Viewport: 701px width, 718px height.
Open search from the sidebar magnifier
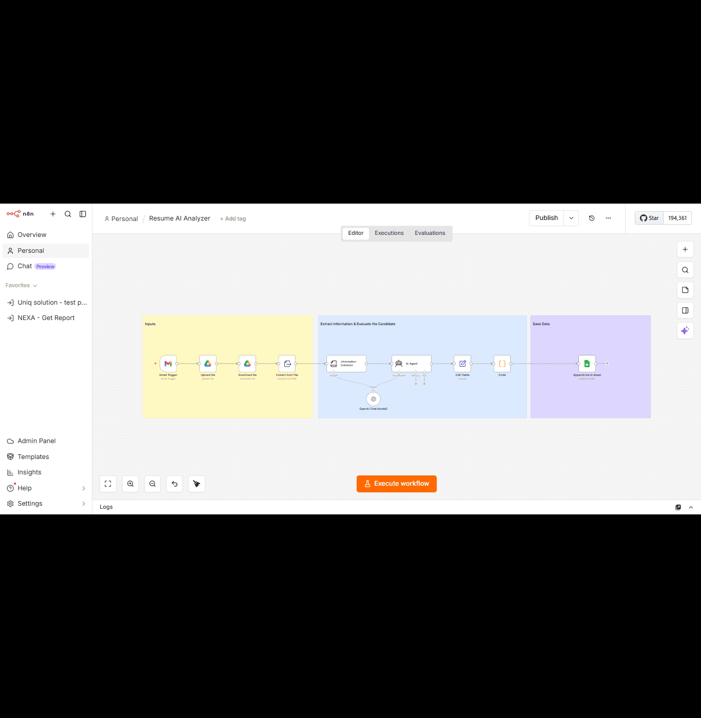pyautogui.click(x=68, y=214)
